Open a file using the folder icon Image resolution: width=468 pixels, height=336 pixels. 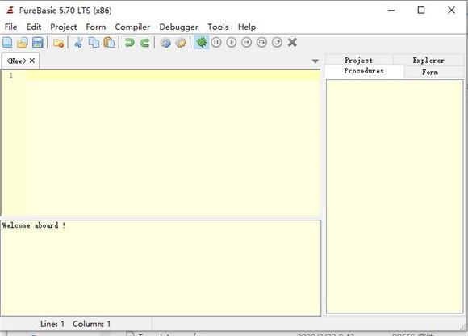coord(23,43)
